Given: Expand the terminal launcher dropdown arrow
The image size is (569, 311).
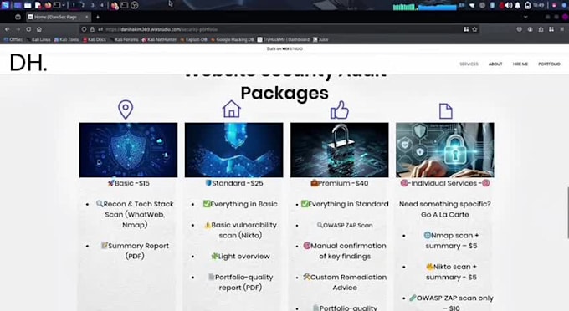Looking at the screenshot, I should click(64, 6).
